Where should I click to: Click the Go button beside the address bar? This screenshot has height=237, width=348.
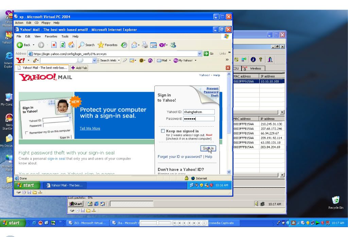click(209, 53)
